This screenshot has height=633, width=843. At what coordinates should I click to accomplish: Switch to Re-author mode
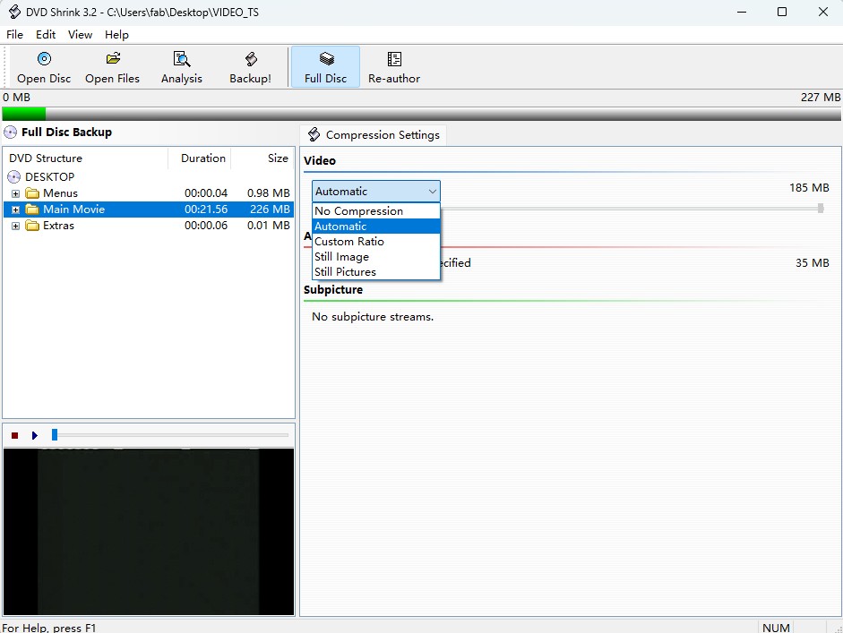point(394,67)
